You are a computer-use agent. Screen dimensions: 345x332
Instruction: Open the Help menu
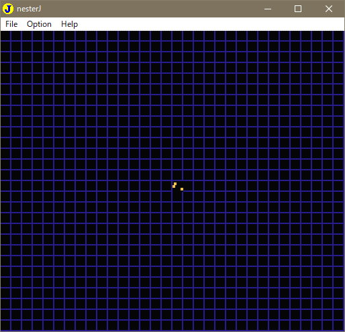(x=69, y=24)
